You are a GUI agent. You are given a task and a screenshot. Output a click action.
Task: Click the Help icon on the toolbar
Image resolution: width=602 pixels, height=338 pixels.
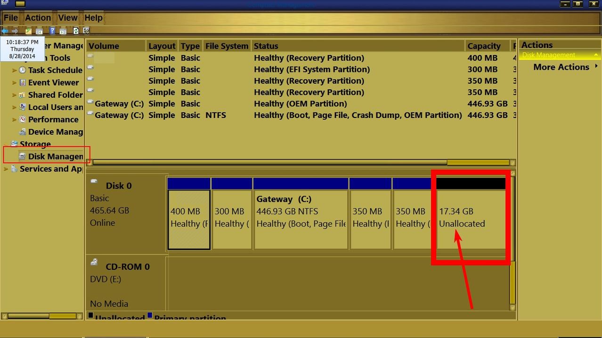click(x=53, y=31)
